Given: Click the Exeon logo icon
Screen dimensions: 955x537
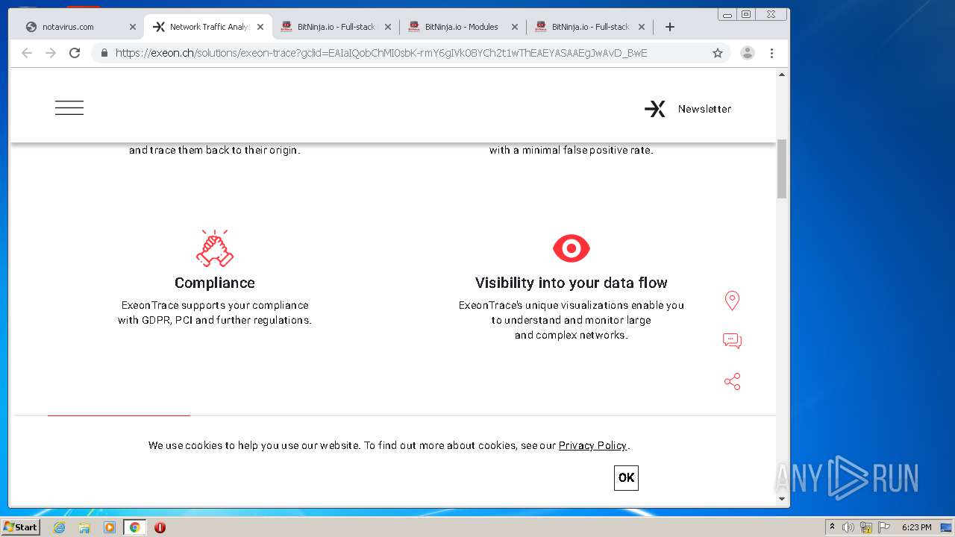Looking at the screenshot, I should 655,109.
